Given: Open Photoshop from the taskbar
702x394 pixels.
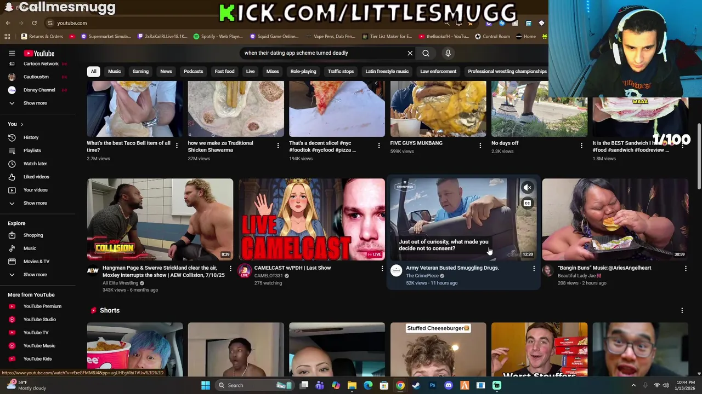Looking at the screenshot, I should tap(432, 385).
